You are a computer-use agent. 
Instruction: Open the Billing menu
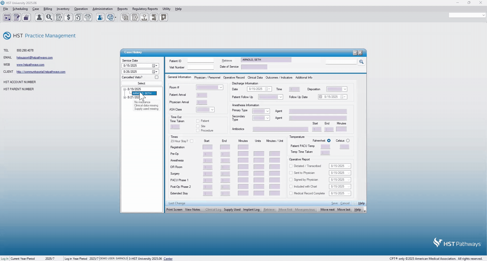48,9
